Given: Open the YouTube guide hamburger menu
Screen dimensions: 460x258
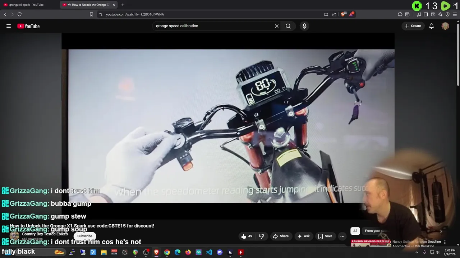Looking at the screenshot, I should pyautogui.click(x=9, y=26).
